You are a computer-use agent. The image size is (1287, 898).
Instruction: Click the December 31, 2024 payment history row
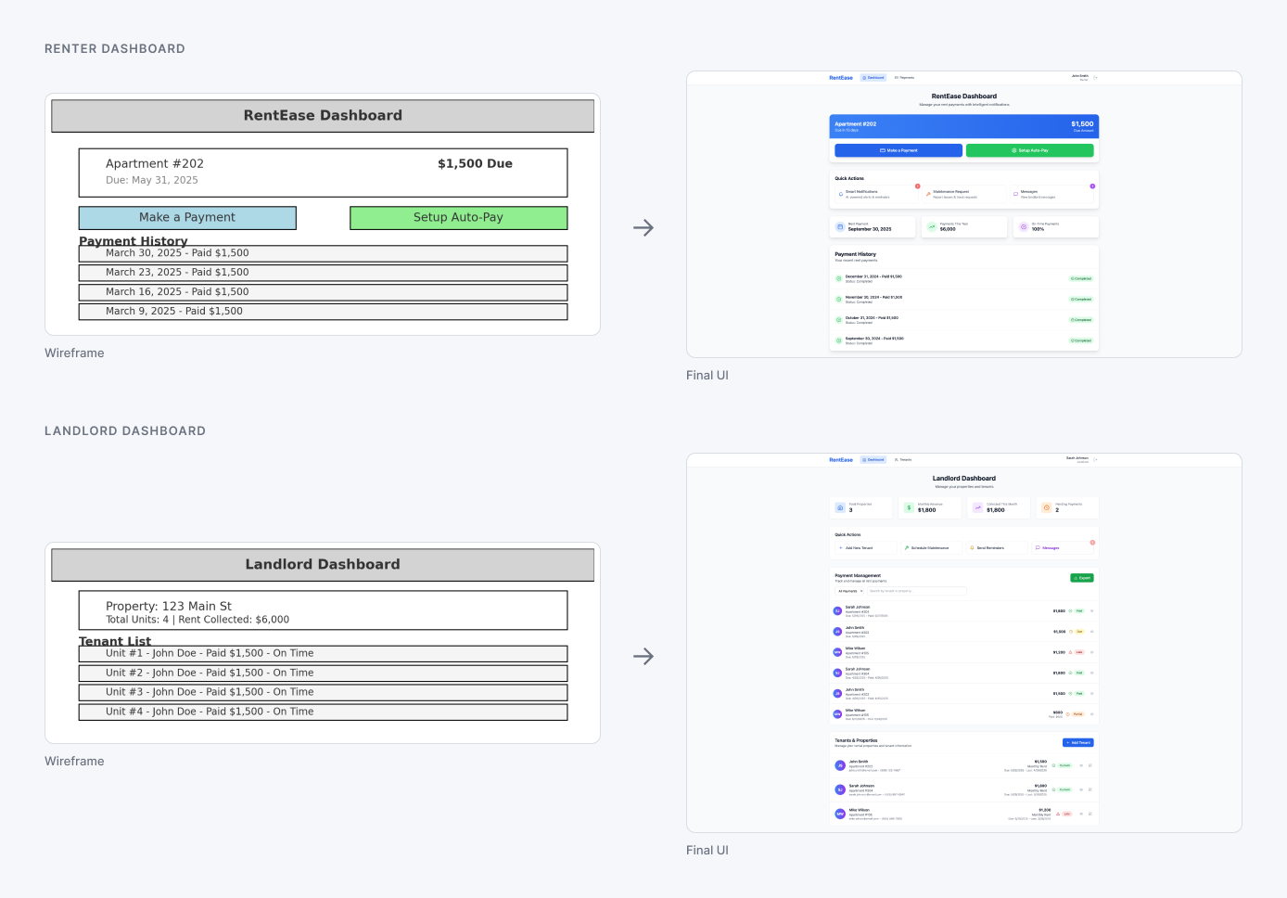click(x=964, y=278)
